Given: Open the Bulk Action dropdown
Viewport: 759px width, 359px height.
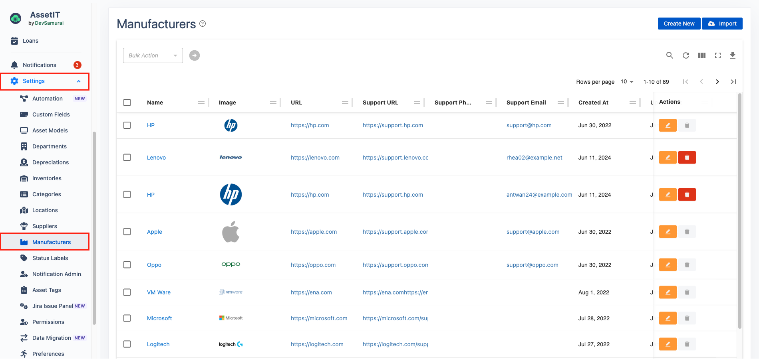Looking at the screenshot, I should pyautogui.click(x=153, y=55).
